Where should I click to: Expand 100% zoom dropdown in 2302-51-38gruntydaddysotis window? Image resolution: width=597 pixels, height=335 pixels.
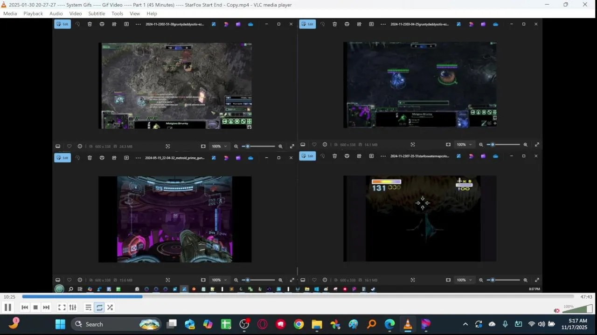219,146
